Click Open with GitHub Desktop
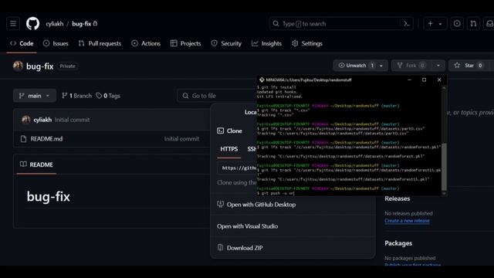 (261, 205)
